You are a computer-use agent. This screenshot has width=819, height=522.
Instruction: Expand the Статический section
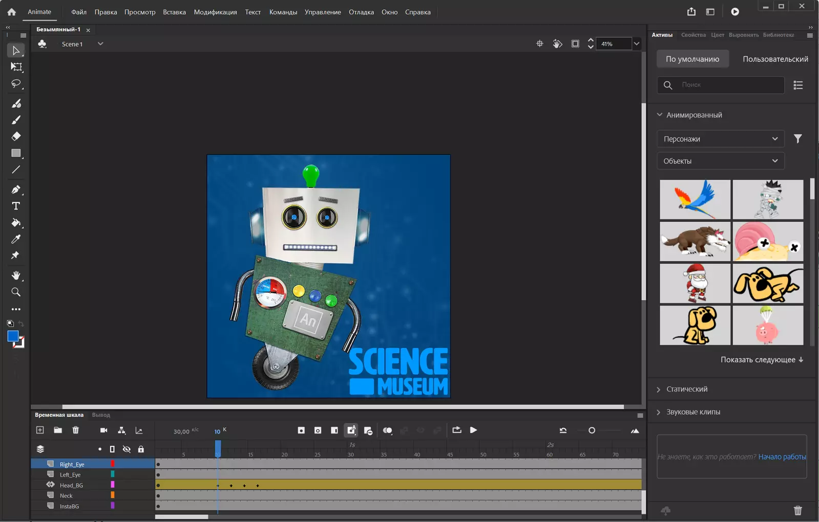tap(659, 389)
